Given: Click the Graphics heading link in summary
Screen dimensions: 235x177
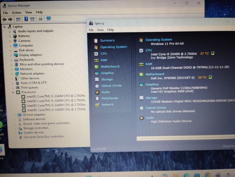Looking at the screenshot, I should 152,84.
